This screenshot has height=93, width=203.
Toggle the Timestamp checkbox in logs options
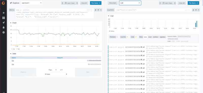coord(117,37)
